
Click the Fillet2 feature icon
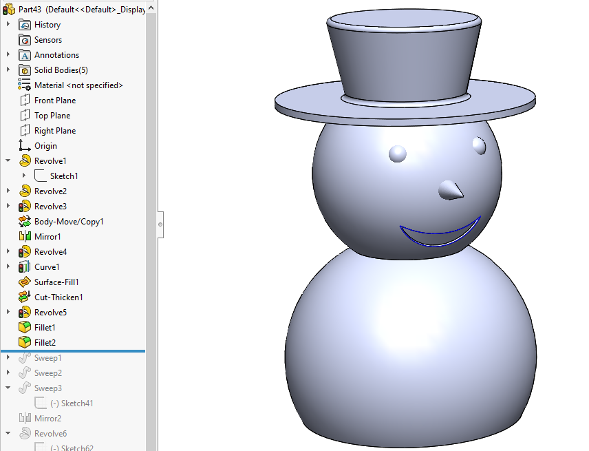pyautogui.click(x=25, y=342)
